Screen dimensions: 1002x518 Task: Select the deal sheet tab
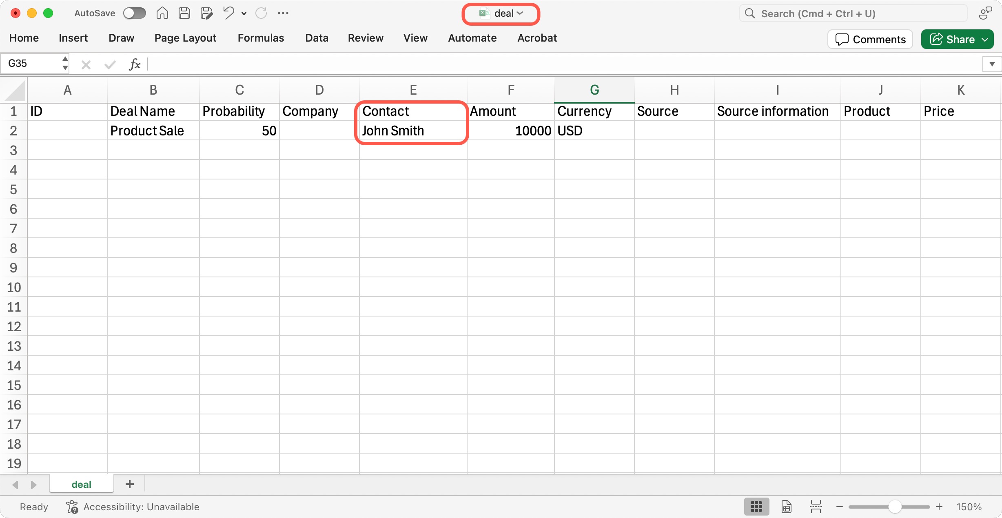tap(81, 484)
